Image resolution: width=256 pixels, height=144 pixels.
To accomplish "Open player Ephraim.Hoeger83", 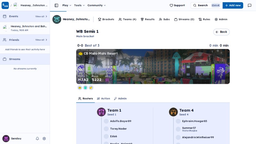I will [195, 121].
